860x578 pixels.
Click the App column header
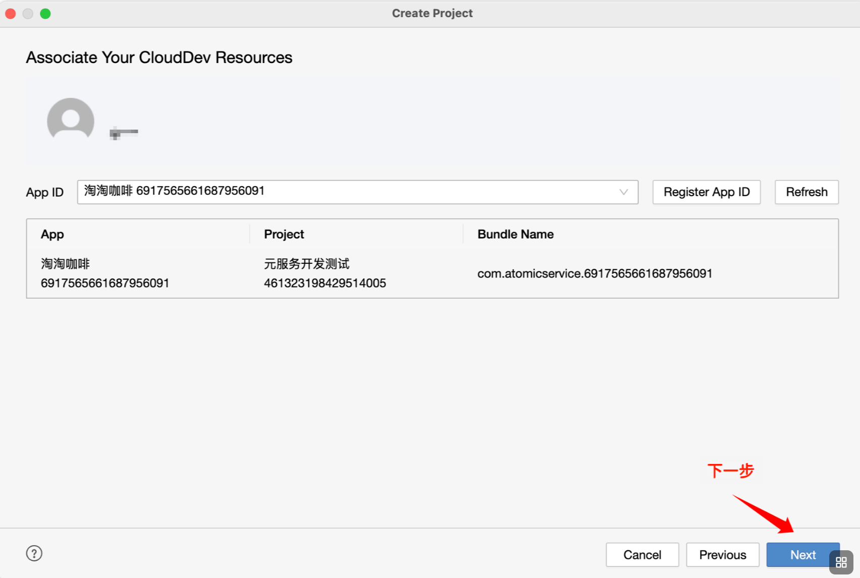(52, 235)
